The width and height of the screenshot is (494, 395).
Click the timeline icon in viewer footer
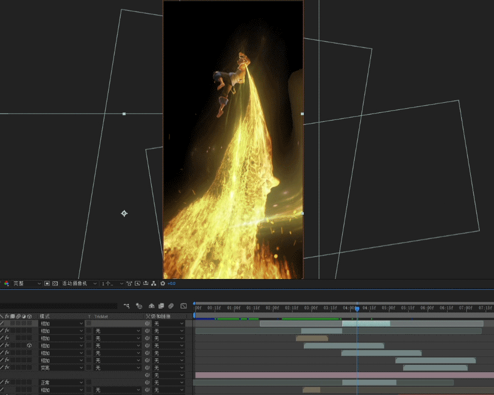coord(146,283)
